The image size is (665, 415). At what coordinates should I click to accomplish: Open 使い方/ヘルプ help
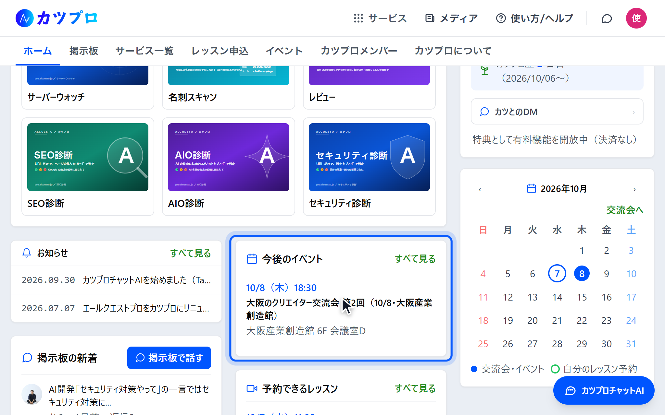(x=534, y=18)
